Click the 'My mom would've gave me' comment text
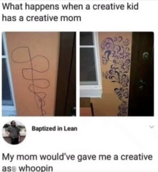Viewport: 158px width, 172px height. pos(58,157)
